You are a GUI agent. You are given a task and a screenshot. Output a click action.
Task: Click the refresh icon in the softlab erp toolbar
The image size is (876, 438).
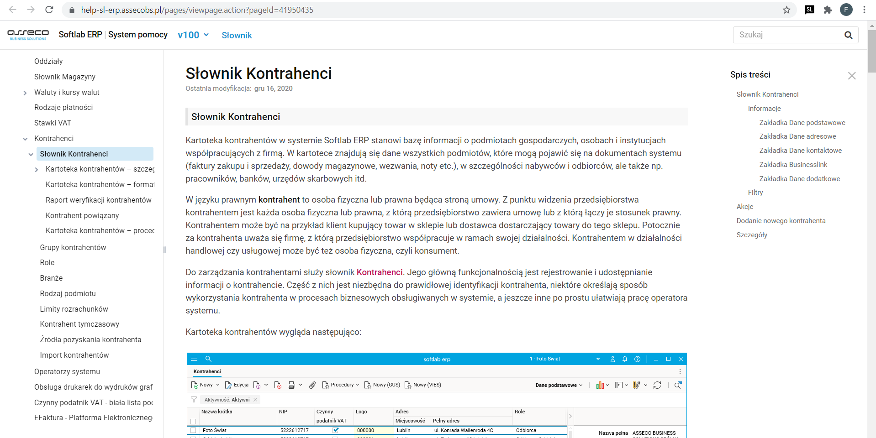657,385
